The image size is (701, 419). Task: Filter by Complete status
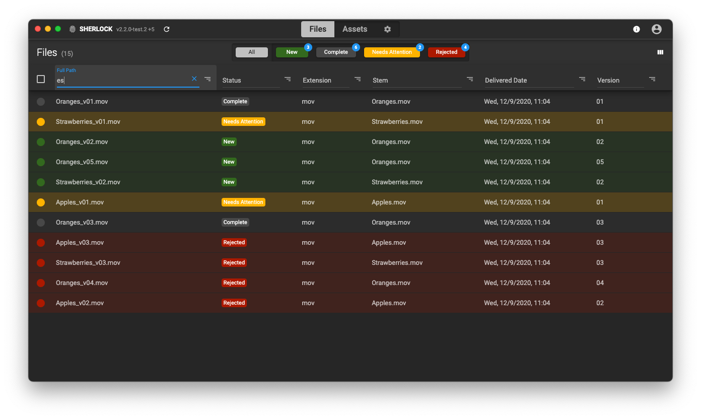pos(336,52)
